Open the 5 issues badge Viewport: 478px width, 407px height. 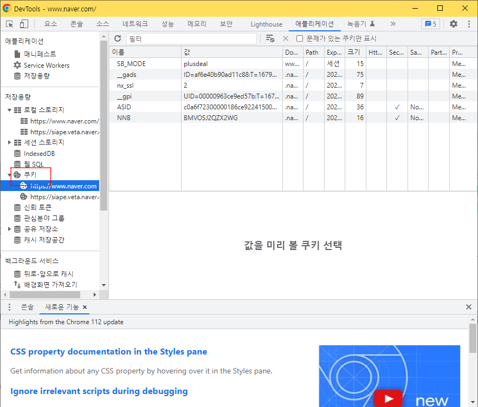[x=430, y=24]
